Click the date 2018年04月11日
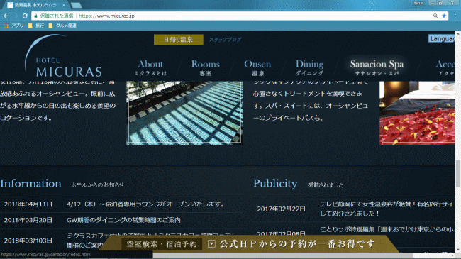Viewport: 461px width, 259px height. tap(28, 204)
